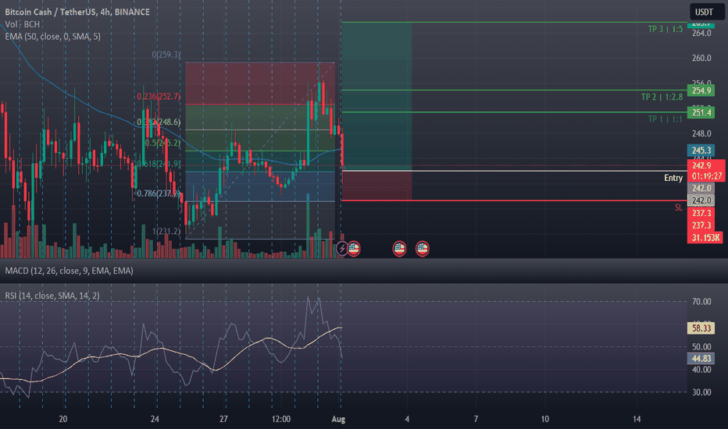Click the Fibonacci 0.5(245.2) level label
728x429 pixels.
[162, 143]
